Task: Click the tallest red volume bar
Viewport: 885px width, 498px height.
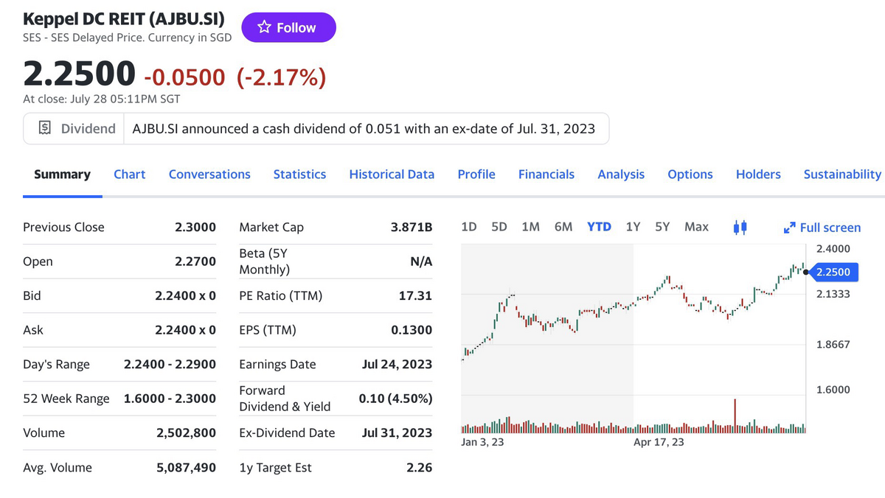Action: pos(735,415)
